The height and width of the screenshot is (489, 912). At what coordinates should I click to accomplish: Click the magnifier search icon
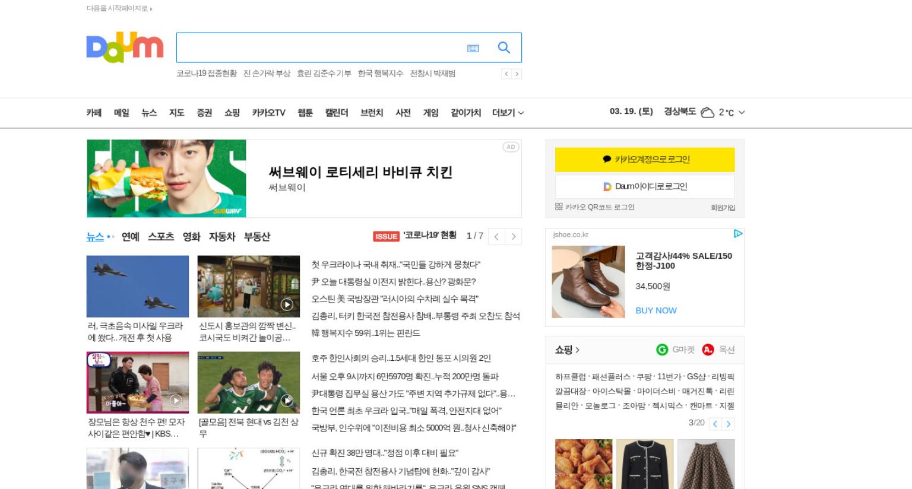[504, 47]
